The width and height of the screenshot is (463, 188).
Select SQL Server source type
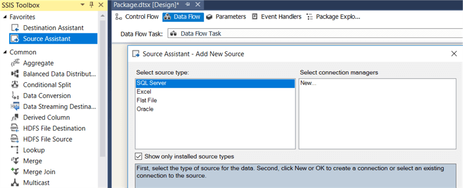(x=215, y=83)
